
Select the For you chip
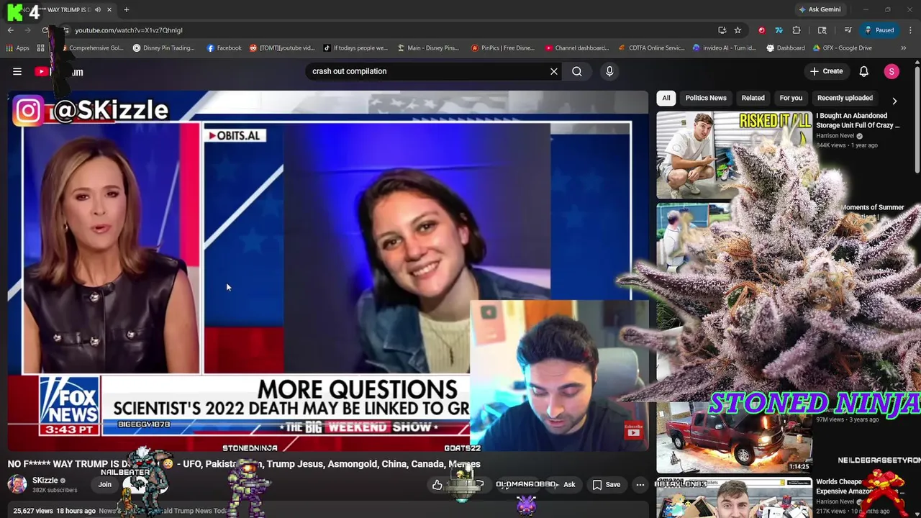[x=791, y=98]
